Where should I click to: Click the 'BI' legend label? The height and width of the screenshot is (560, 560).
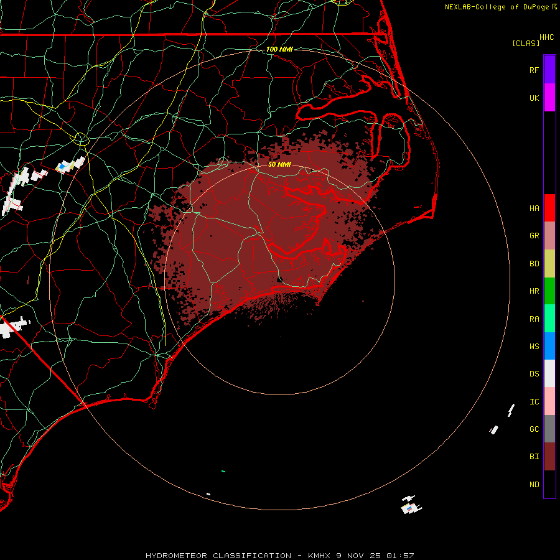(534, 457)
